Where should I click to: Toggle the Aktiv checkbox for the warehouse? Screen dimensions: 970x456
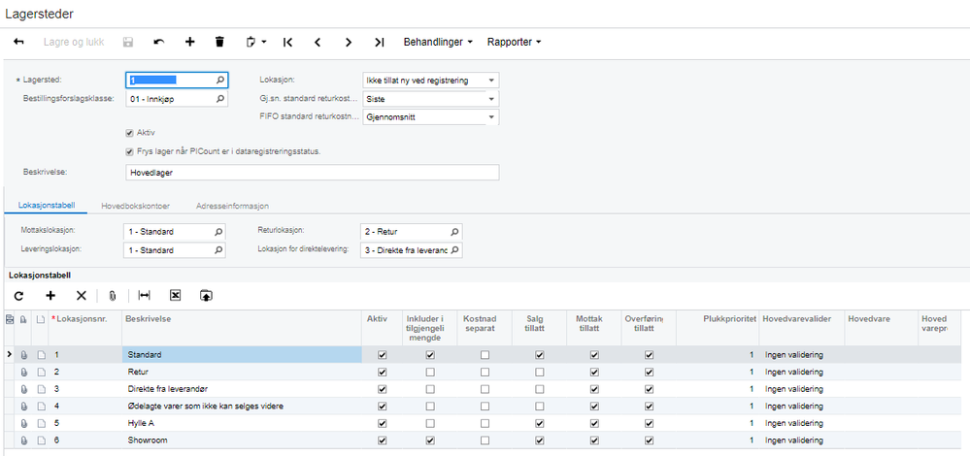pyautogui.click(x=129, y=133)
